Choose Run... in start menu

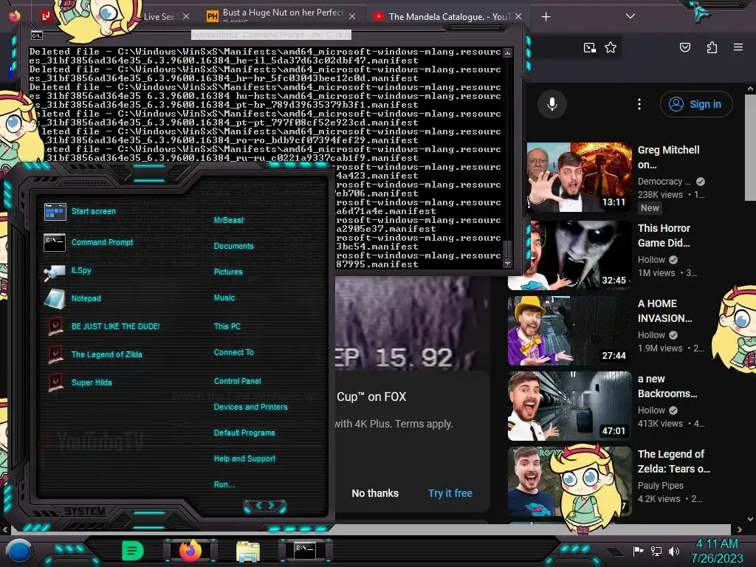point(224,484)
